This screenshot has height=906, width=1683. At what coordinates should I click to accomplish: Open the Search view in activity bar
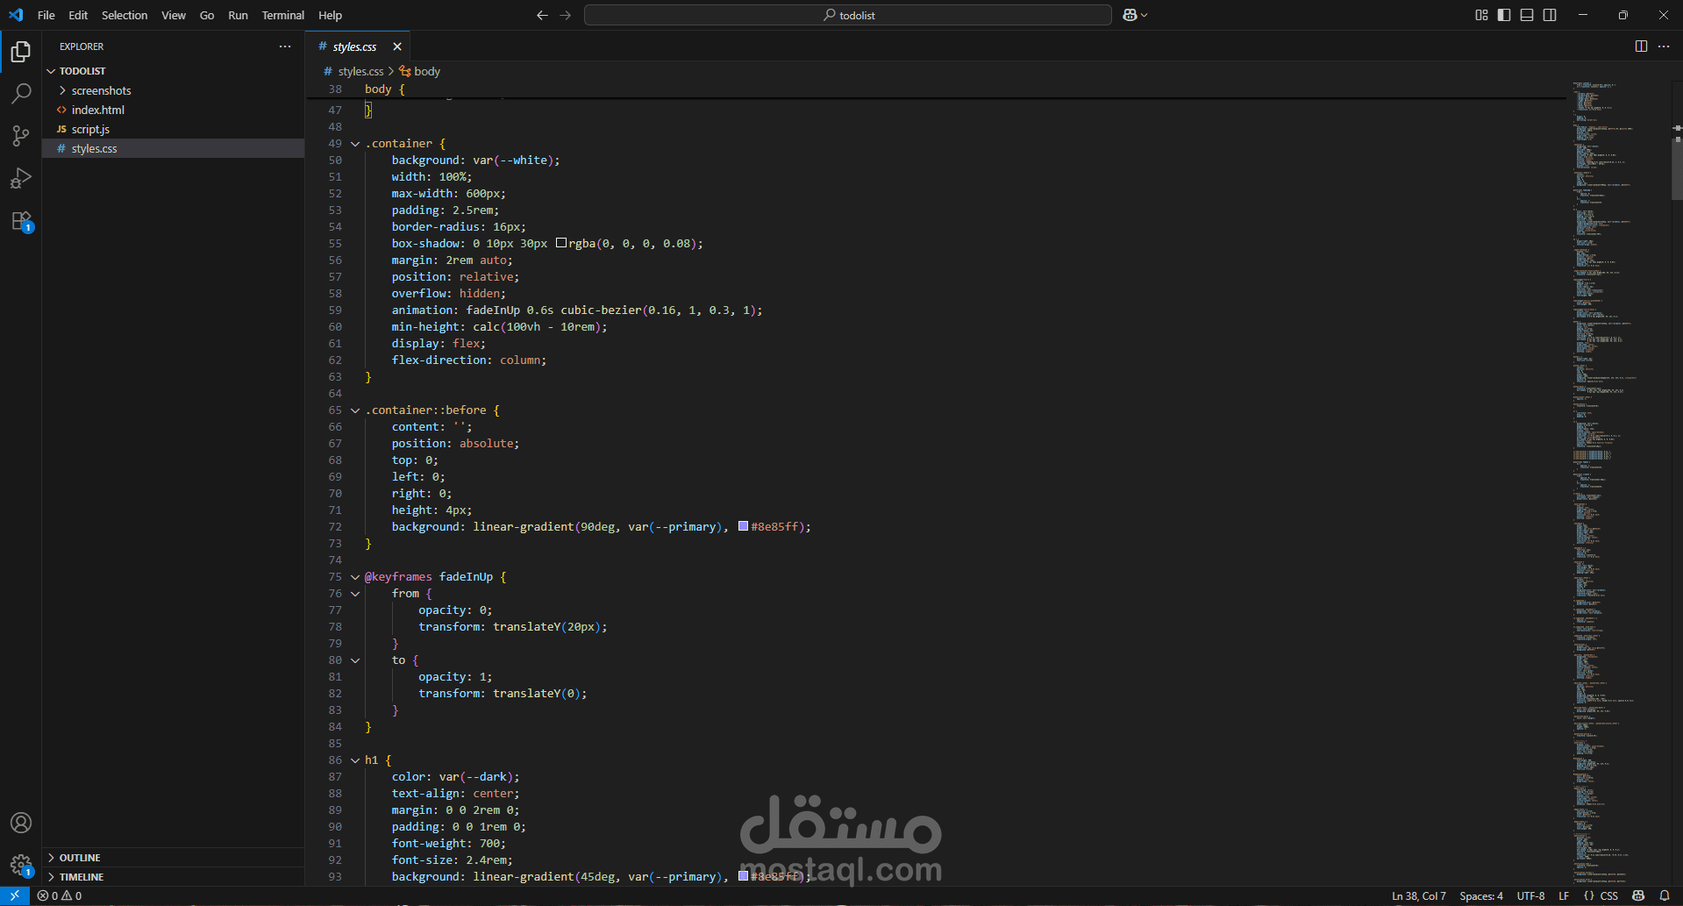tap(21, 93)
